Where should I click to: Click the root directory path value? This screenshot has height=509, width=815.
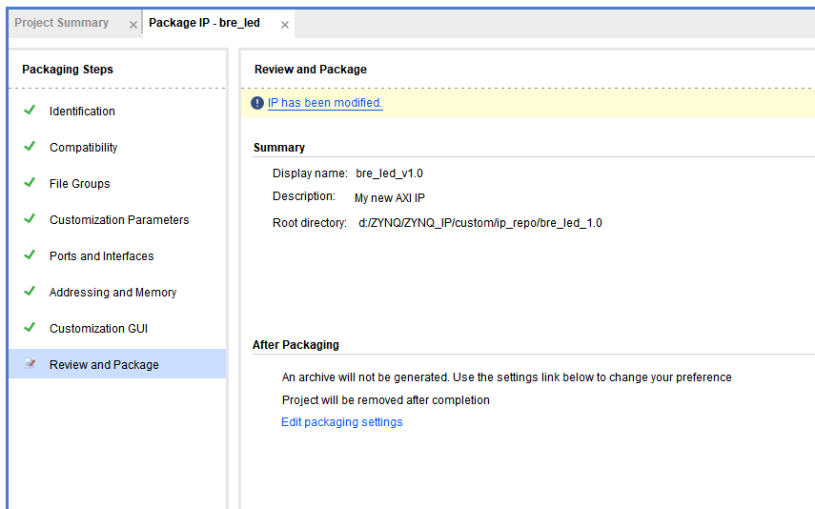(480, 223)
